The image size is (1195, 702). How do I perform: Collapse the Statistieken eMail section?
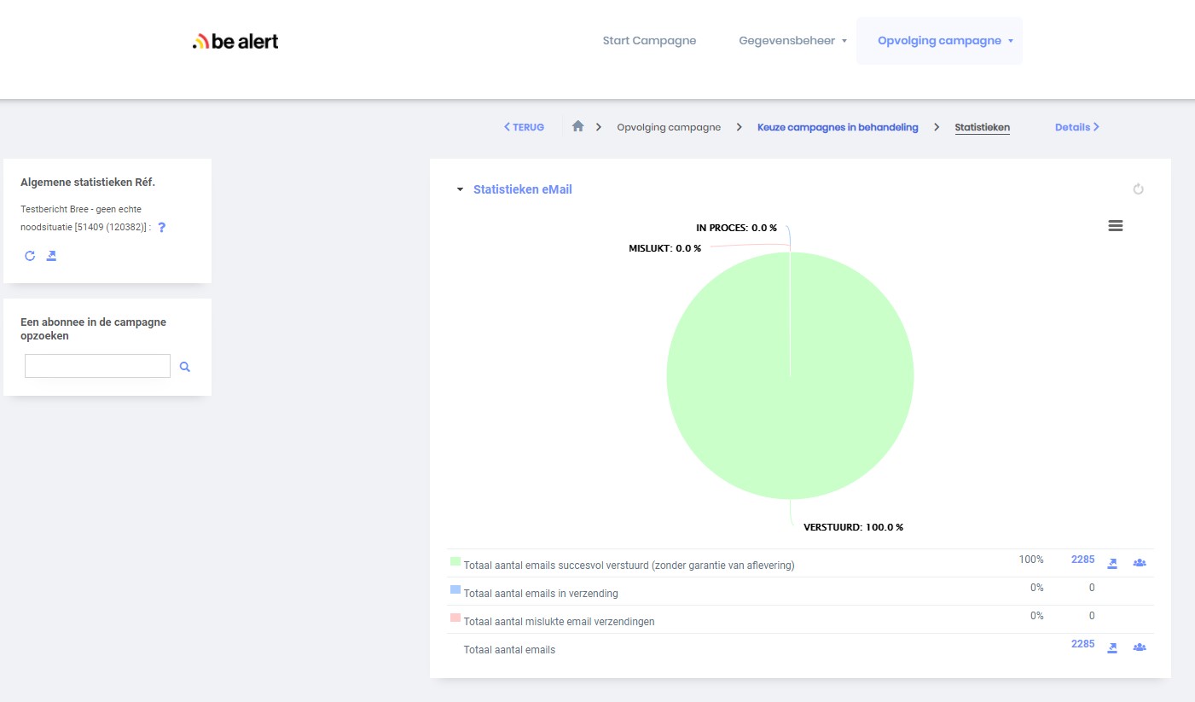(460, 189)
